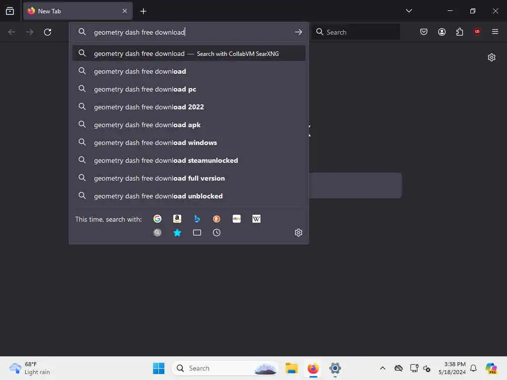
Task: Open search settings gear in dropdown
Action: pyautogui.click(x=299, y=233)
